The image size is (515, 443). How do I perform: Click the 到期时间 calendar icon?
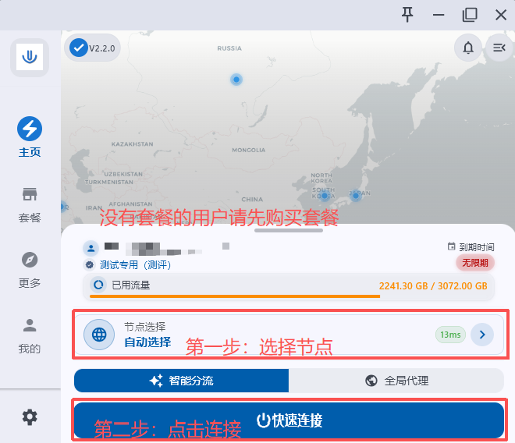452,246
